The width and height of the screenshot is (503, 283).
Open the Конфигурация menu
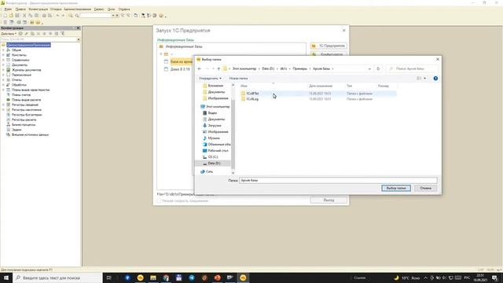(39, 9)
